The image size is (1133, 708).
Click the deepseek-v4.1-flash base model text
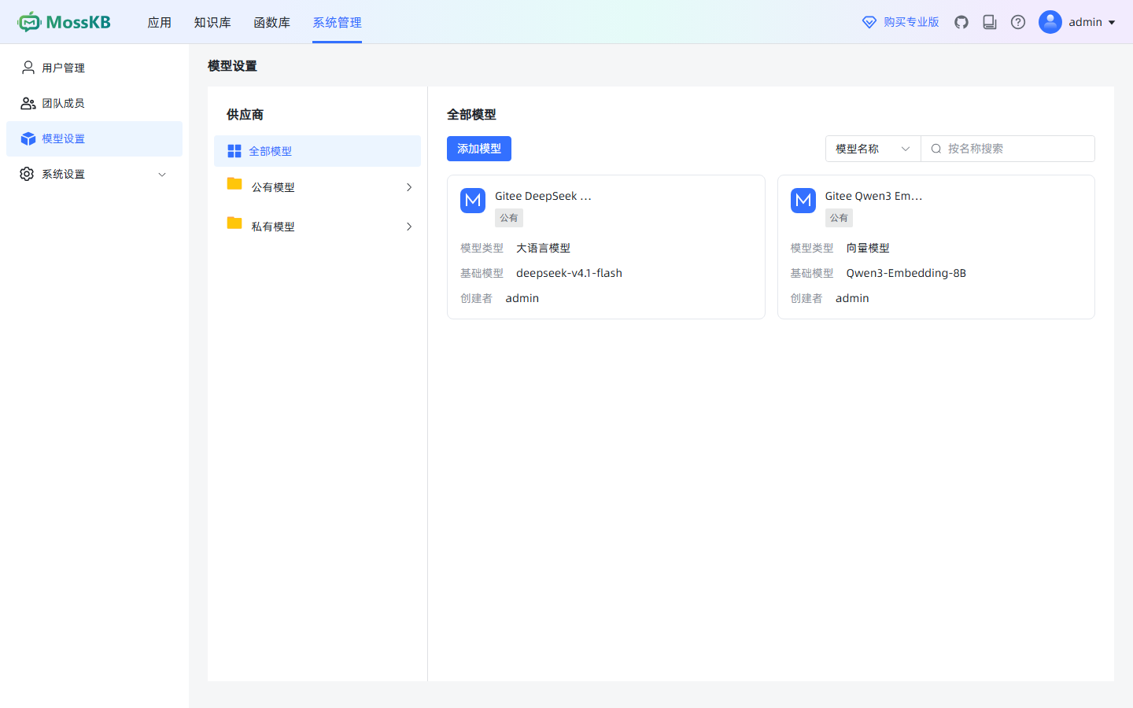(x=569, y=273)
